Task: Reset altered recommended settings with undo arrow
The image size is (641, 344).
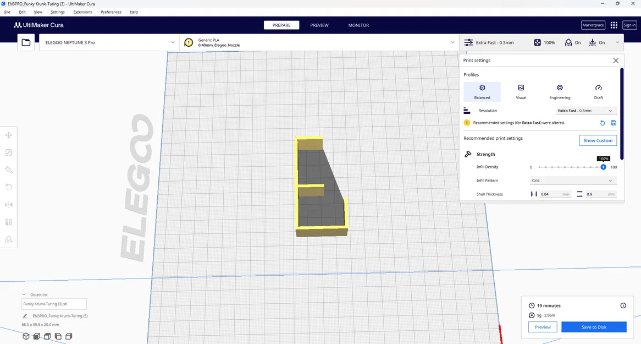Action: click(602, 123)
